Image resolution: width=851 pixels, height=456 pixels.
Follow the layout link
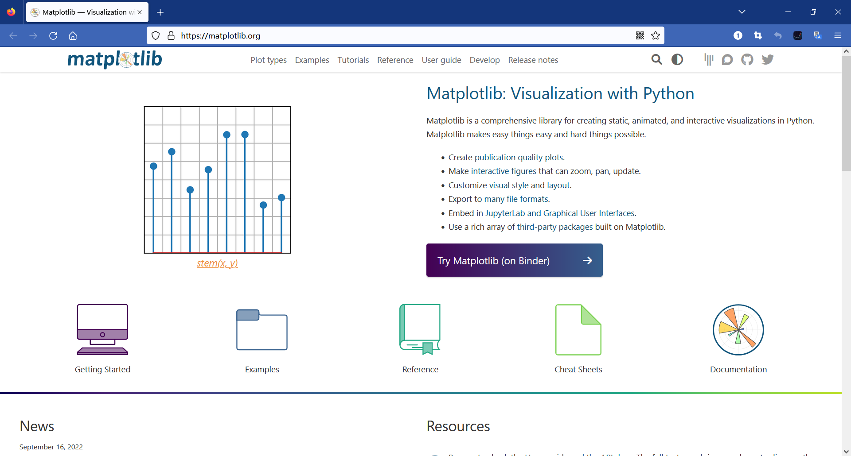(x=558, y=185)
